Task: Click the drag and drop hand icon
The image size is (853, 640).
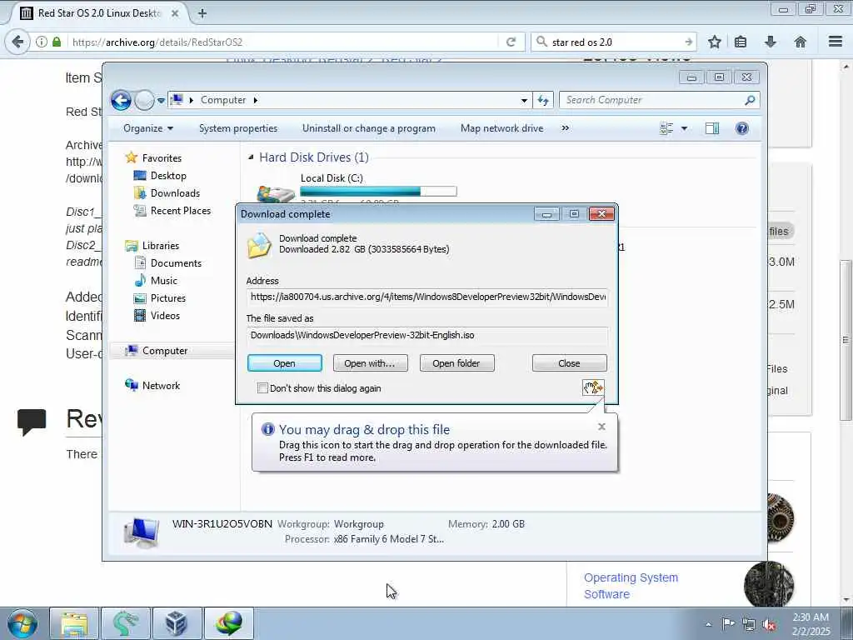Action: click(593, 387)
